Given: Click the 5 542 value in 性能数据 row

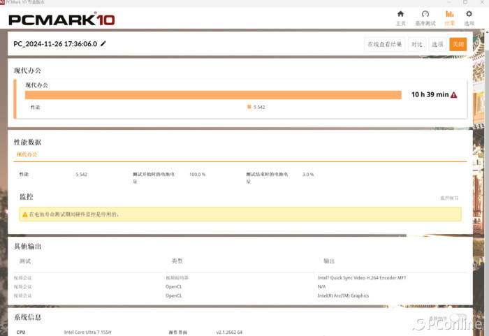Looking at the screenshot, I should (x=82, y=175).
